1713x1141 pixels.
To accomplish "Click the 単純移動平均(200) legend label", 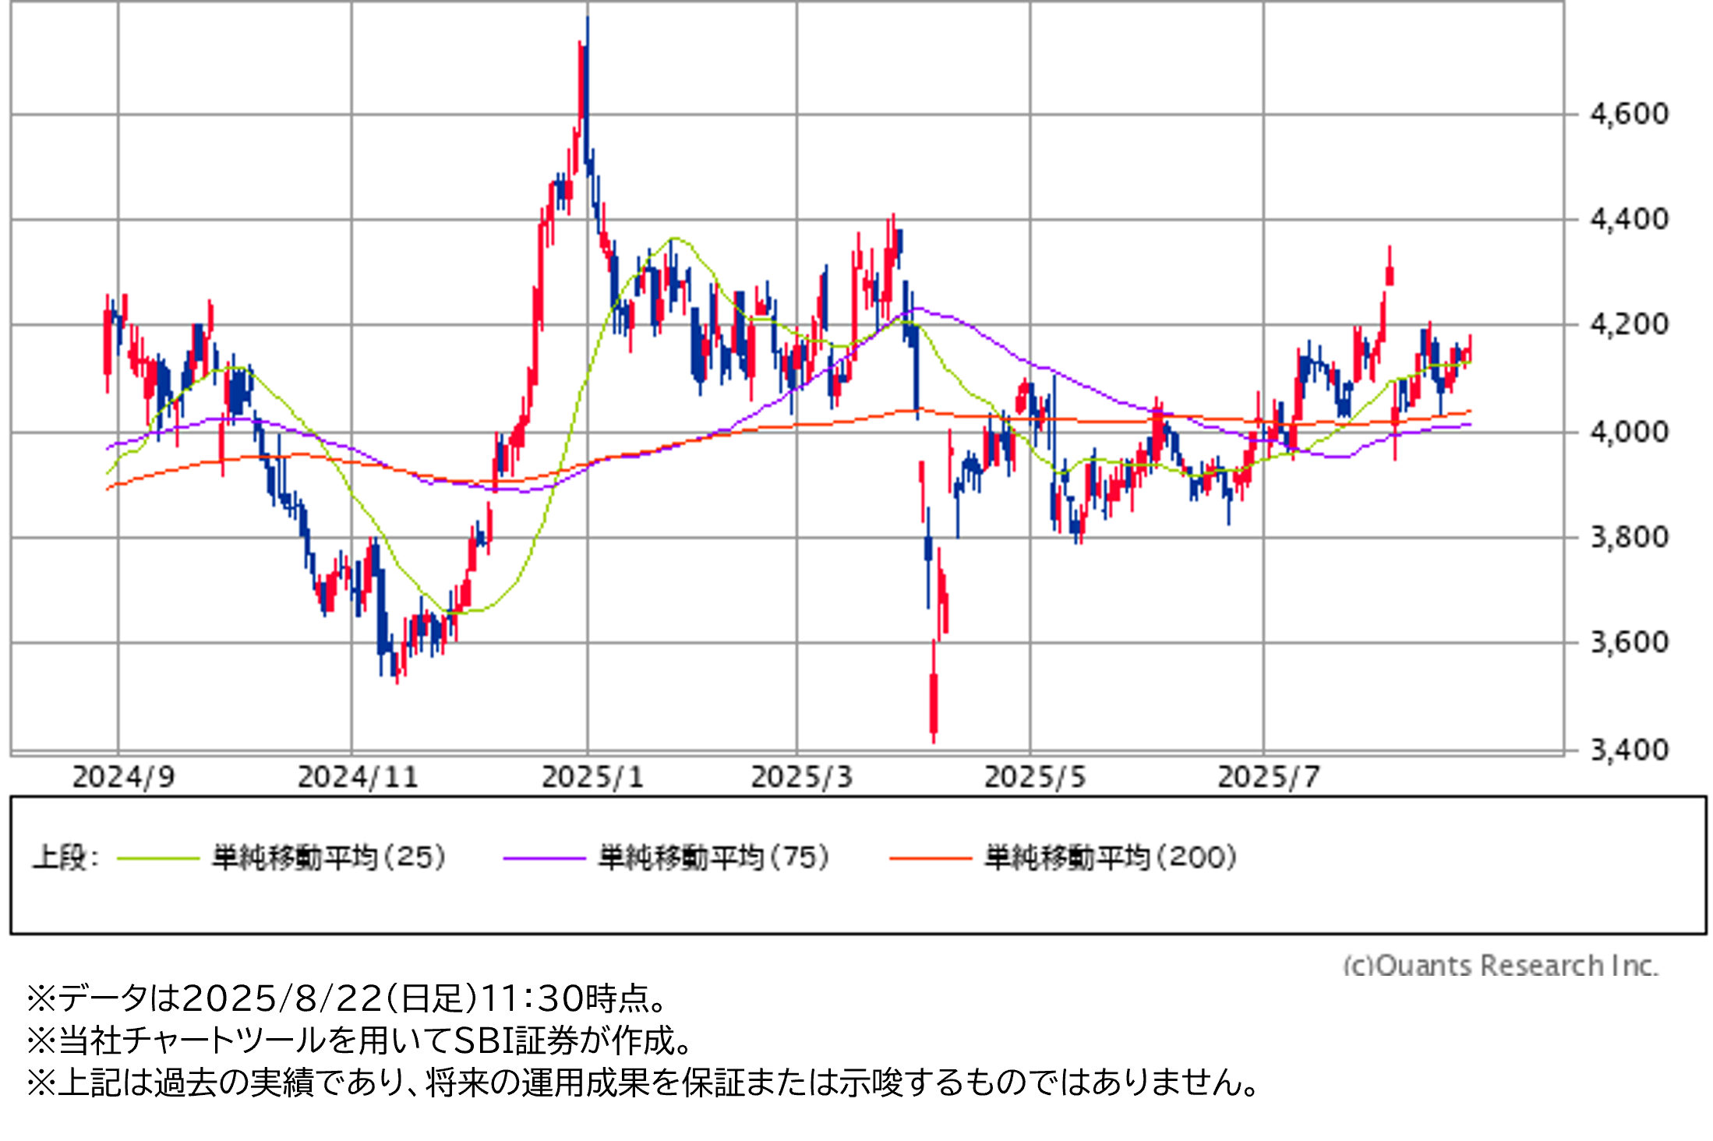I will [1110, 857].
